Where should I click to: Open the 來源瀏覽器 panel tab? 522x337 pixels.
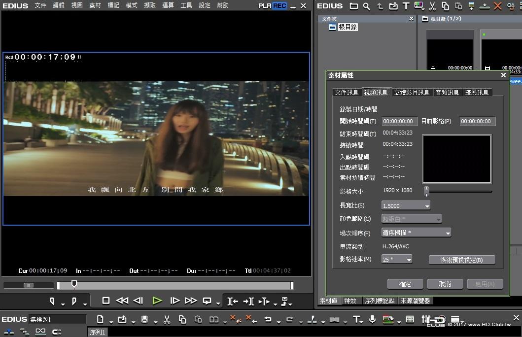[415, 301]
